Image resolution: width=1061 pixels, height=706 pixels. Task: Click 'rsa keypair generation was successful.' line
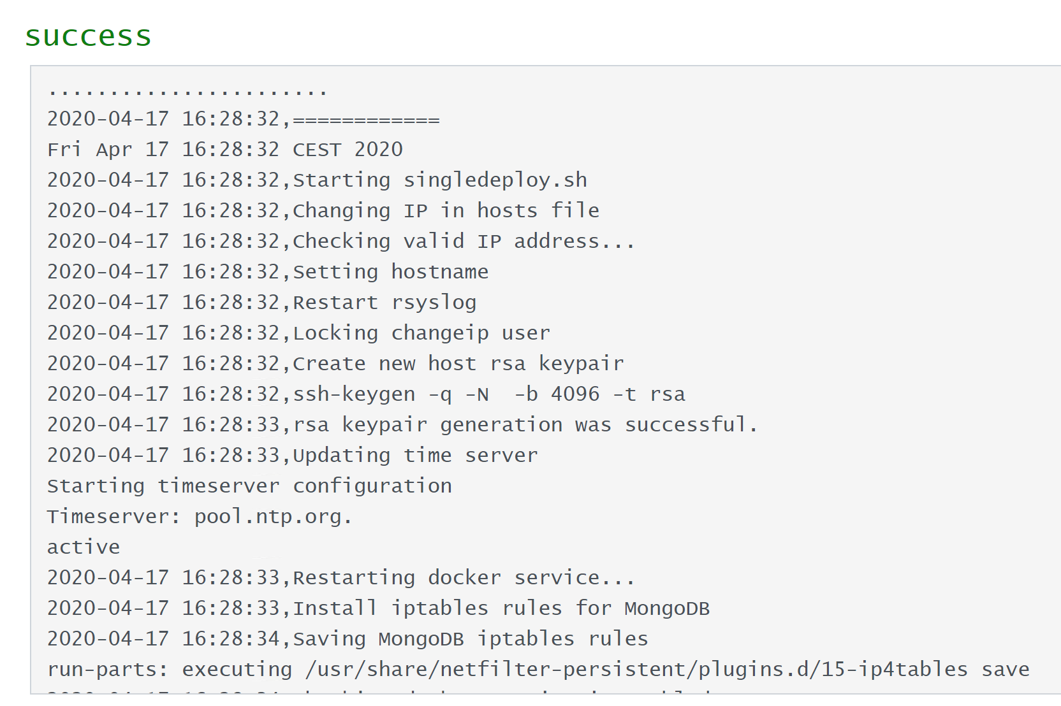402,425
